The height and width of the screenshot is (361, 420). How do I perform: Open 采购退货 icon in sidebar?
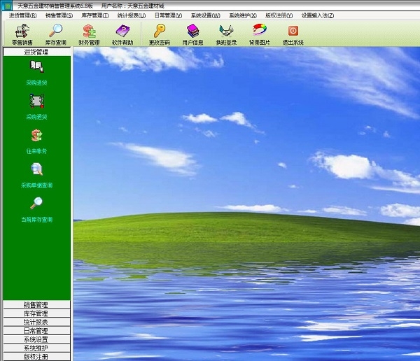(x=36, y=101)
